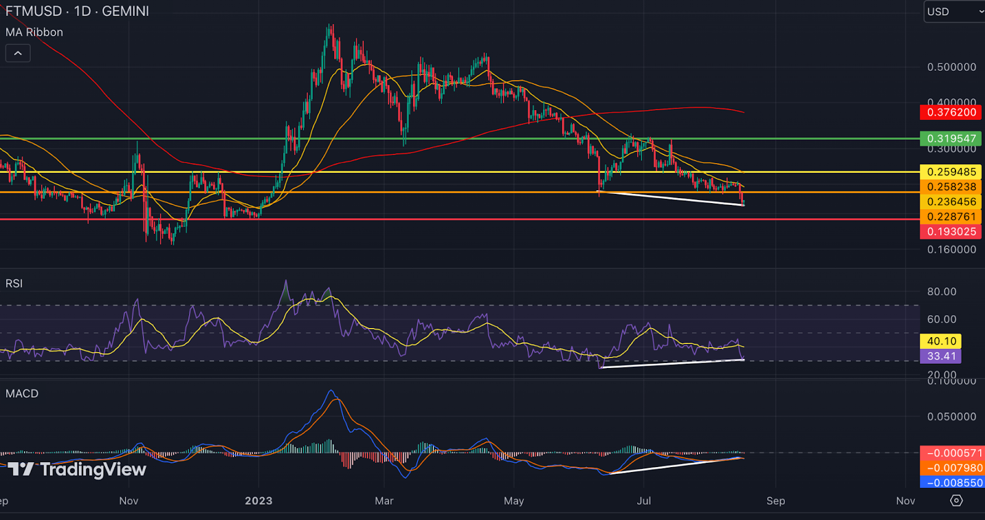Click the Jul time axis label
This screenshot has height=520, width=985.
[x=644, y=500]
